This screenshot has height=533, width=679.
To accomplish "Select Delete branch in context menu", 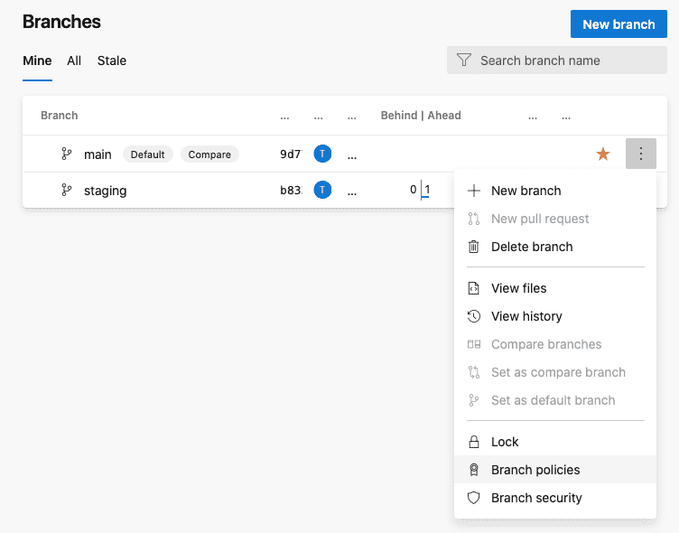I will click(532, 247).
